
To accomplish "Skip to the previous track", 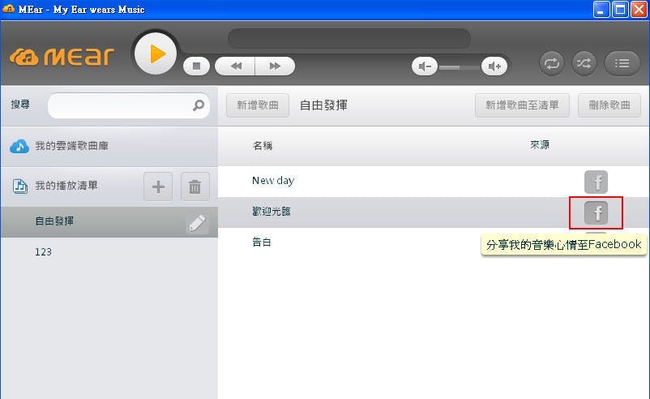I will pyautogui.click(x=236, y=66).
